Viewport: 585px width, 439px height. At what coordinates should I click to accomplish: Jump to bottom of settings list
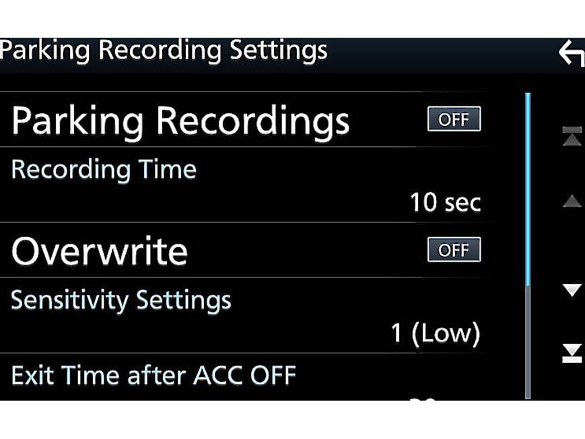(572, 353)
